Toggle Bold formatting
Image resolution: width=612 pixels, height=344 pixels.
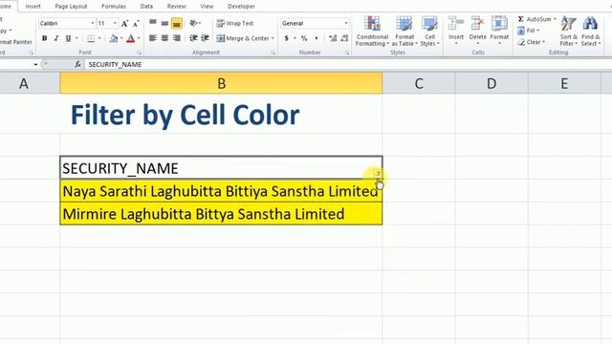45,38
